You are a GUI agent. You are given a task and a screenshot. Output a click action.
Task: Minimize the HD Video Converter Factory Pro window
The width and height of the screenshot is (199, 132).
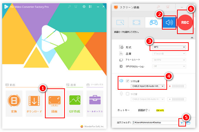(x=98, y=7)
